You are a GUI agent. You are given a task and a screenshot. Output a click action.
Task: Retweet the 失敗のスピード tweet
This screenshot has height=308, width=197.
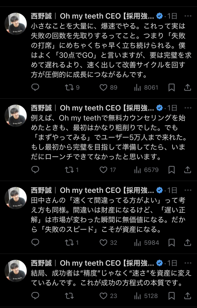point(69,243)
